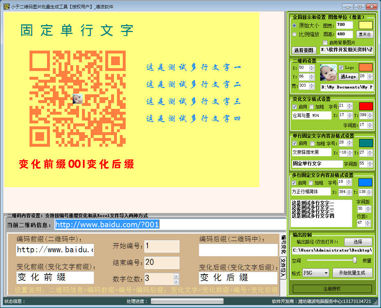Click the 显黑白 button
381x308 pixels.
pyautogui.click(x=365, y=34)
